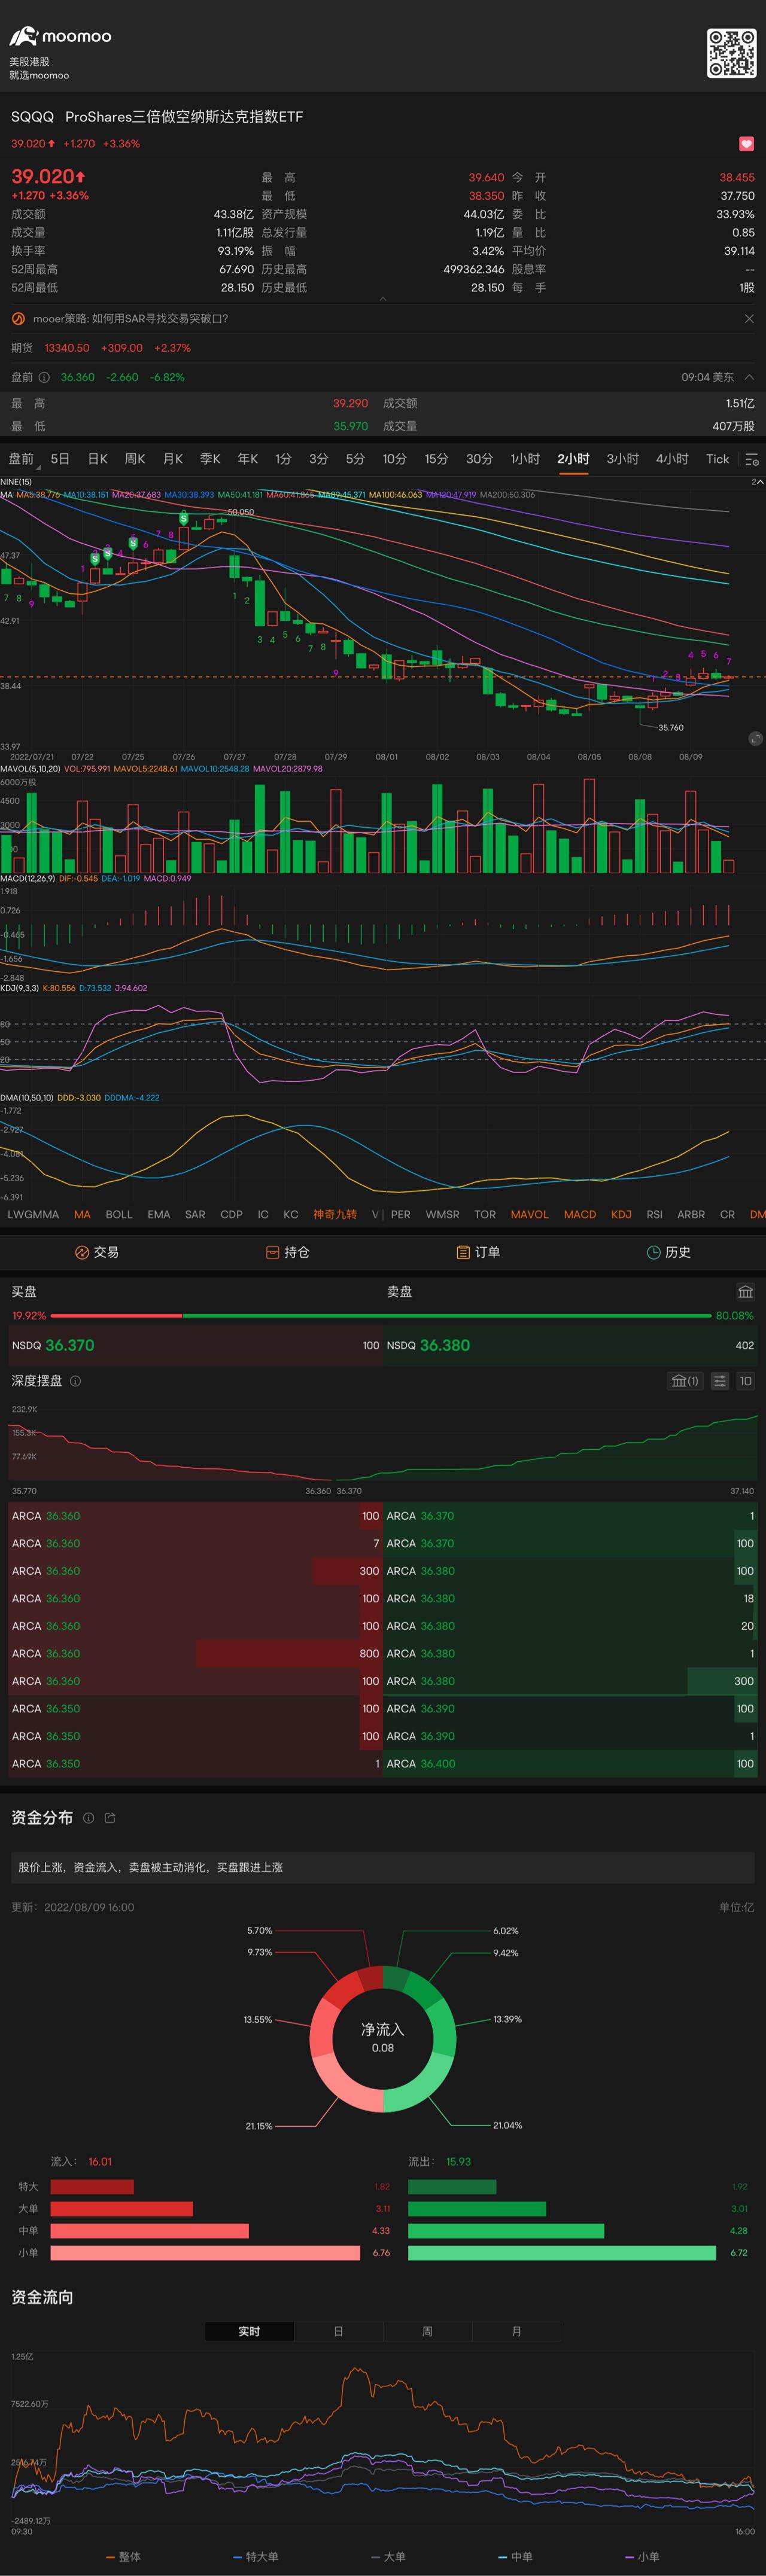Image resolution: width=766 pixels, height=2576 pixels.
Task: Show pre-market info icon
Action: (x=44, y=378)
